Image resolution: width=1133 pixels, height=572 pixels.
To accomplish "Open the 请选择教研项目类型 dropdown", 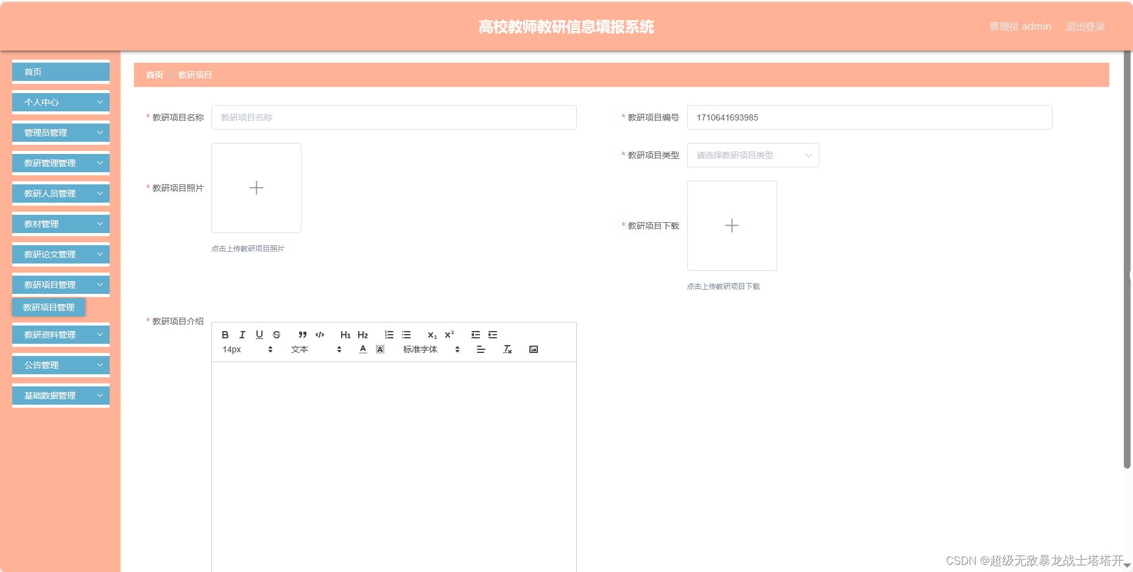I will click(753, 155).
